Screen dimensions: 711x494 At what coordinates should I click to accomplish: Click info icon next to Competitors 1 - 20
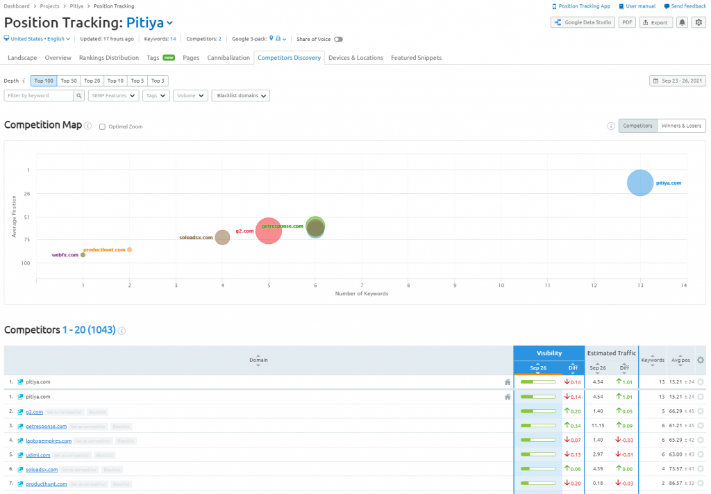click(x=122, y=331)
